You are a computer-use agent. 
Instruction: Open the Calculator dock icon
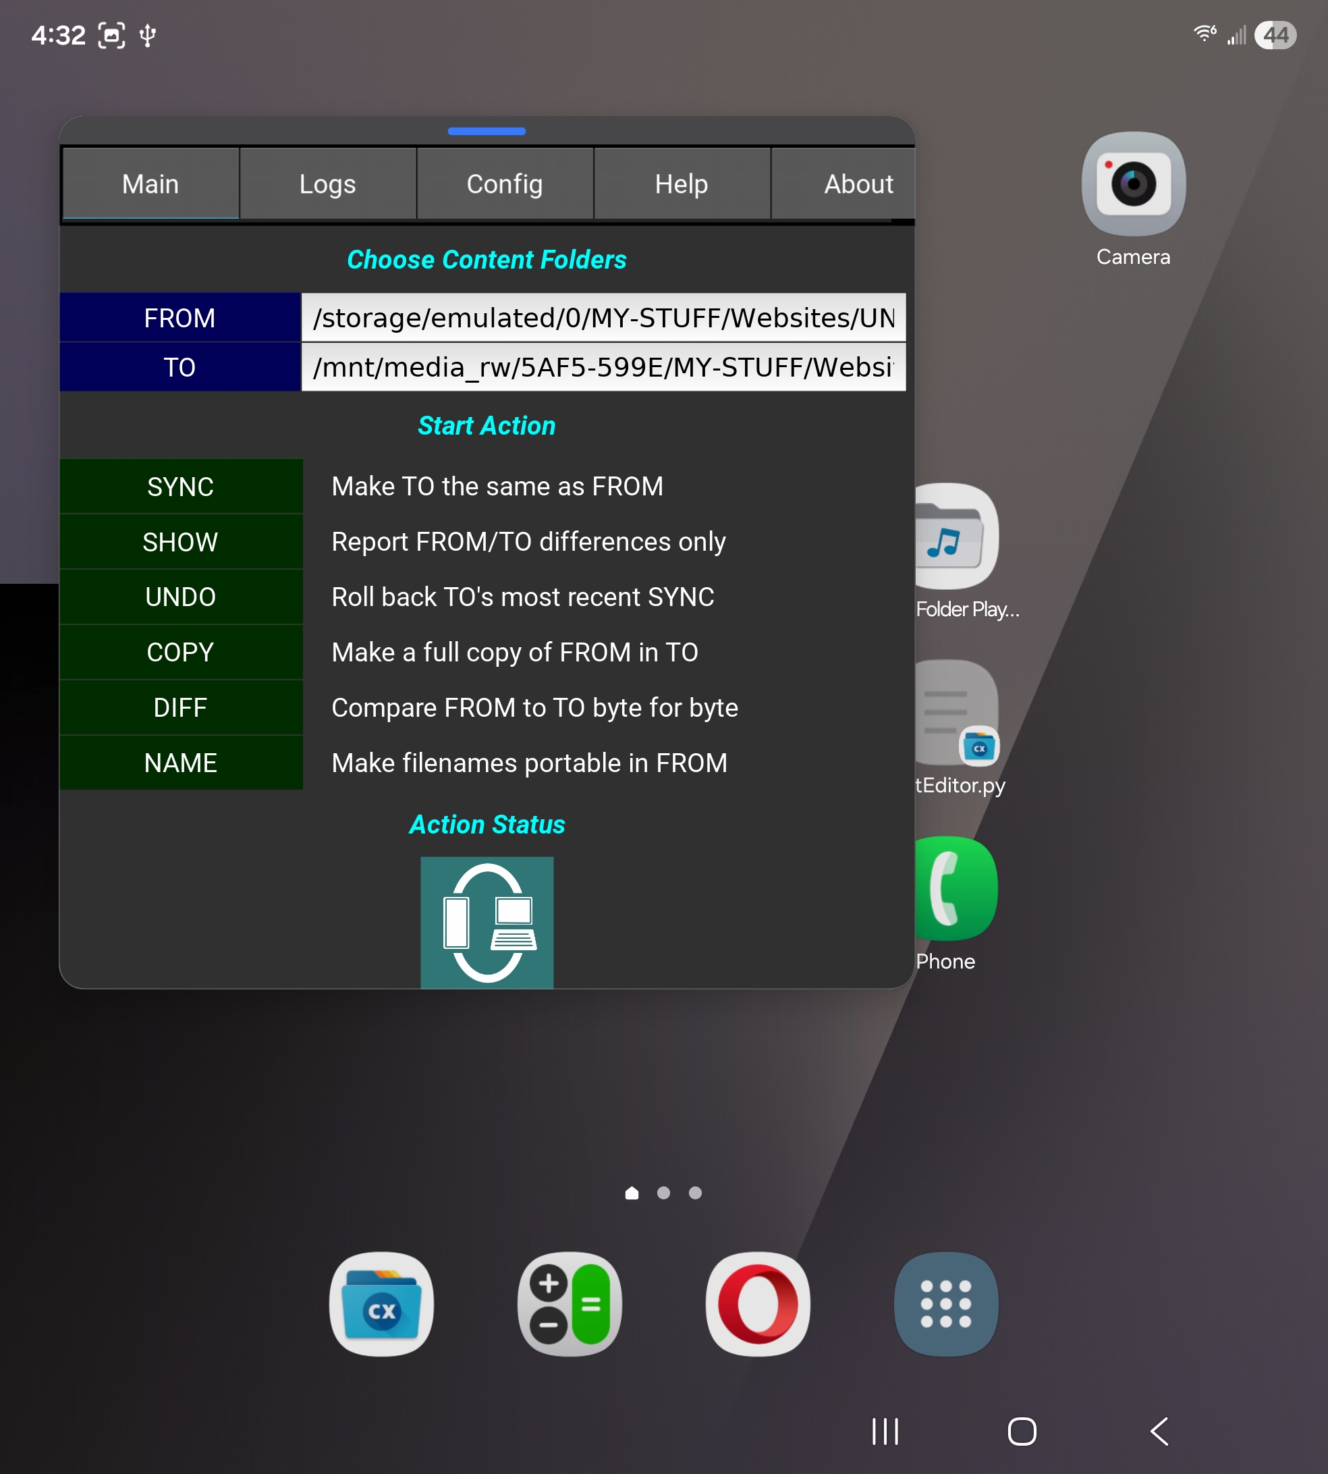pyautogui.click(x=569, y=1304)
